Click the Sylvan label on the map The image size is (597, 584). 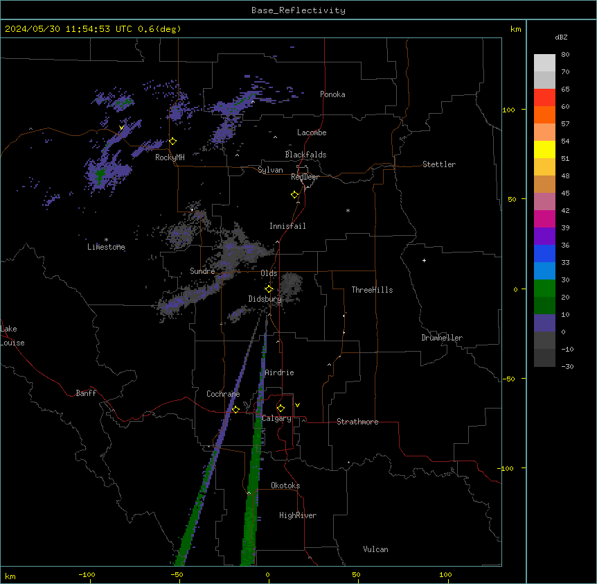point(270,170)
